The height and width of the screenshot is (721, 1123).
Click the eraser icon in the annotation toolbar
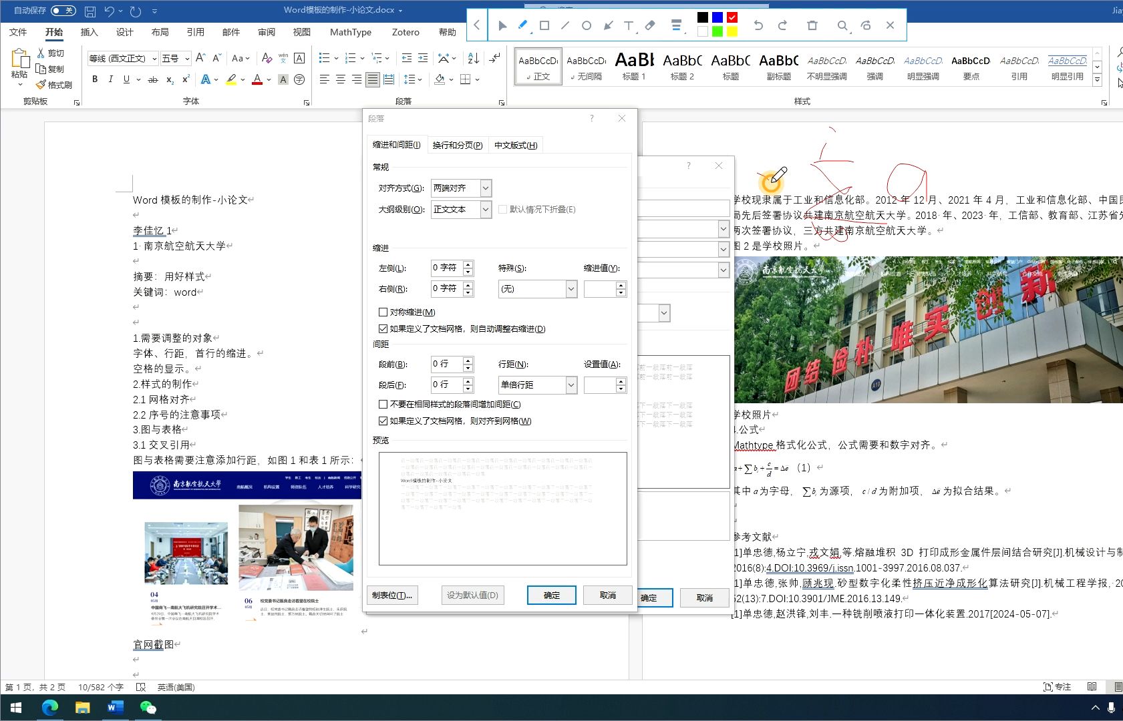pyautogui.click(x=650, y=25)
